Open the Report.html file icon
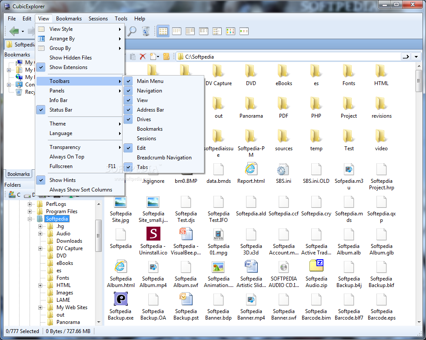Viewport: 426px width, 340px height. 251,168
